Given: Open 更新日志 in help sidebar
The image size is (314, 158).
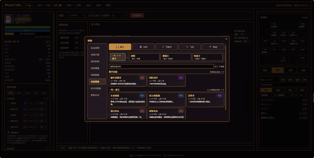Looking at the screenshot, I should click(97, 95).
